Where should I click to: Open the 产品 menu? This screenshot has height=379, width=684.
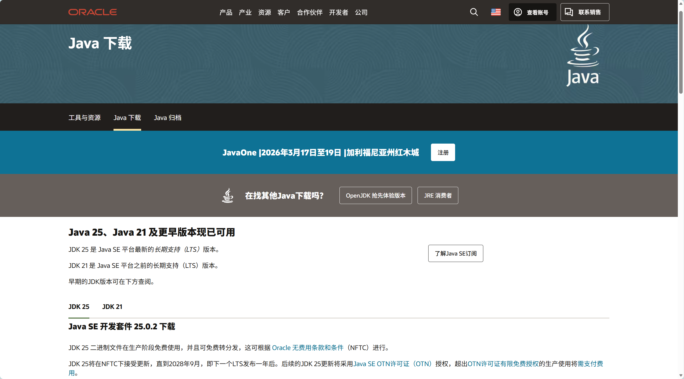(x=226, y=12)
